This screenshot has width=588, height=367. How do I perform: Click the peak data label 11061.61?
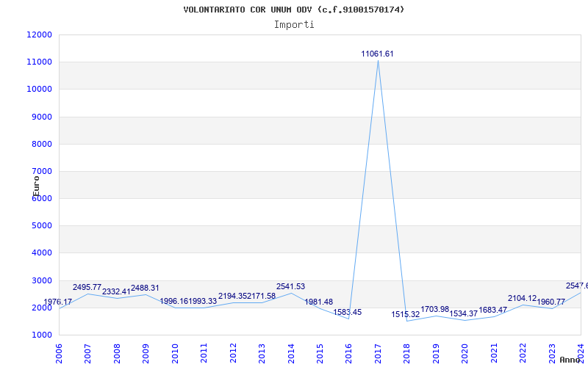pyautogui.click(x=377, y=54)
